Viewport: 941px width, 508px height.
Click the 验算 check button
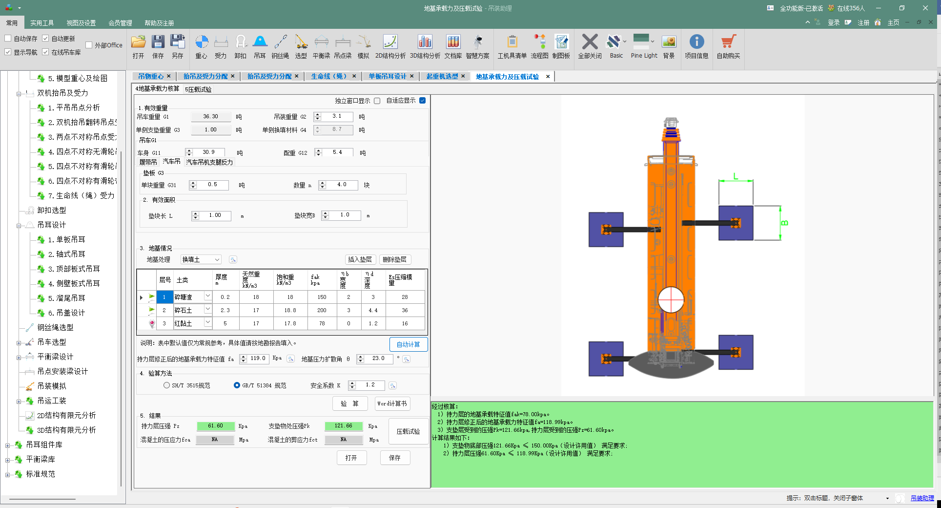point(350,403)
